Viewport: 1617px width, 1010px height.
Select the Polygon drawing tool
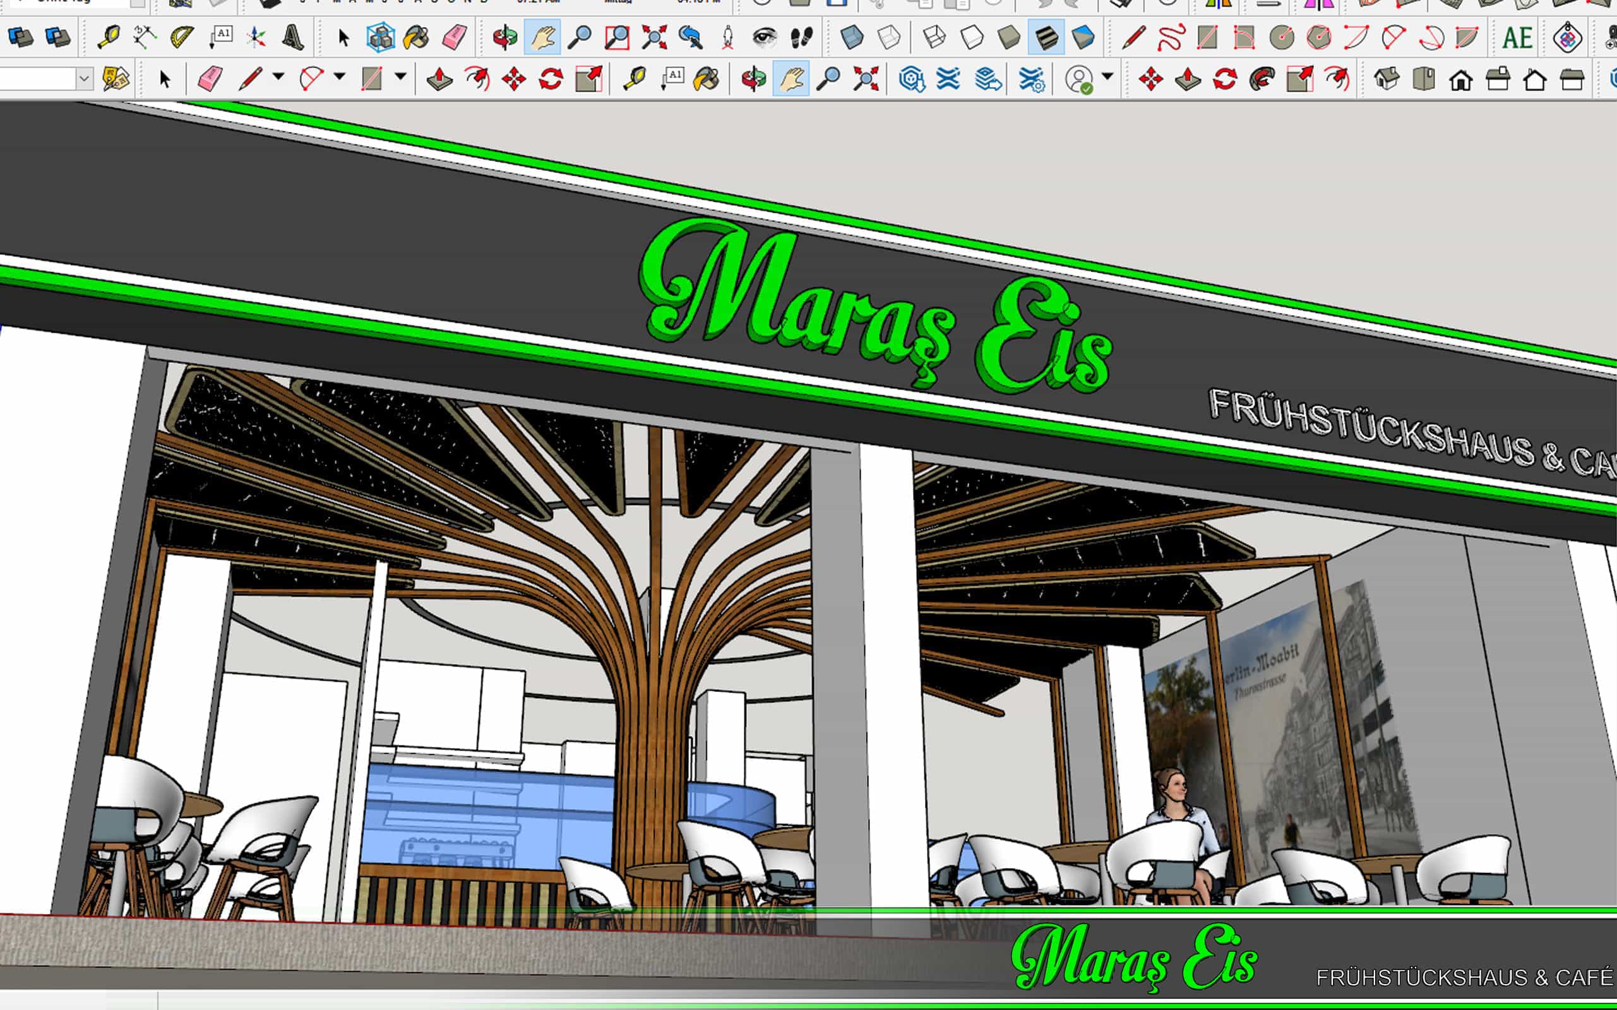pyautogui.click(x=1318, y=37)
